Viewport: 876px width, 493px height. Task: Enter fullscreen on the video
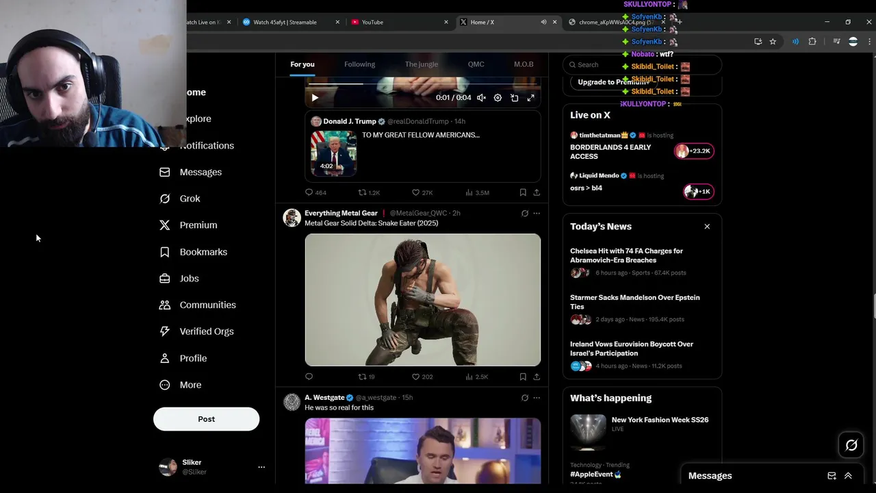530,98
